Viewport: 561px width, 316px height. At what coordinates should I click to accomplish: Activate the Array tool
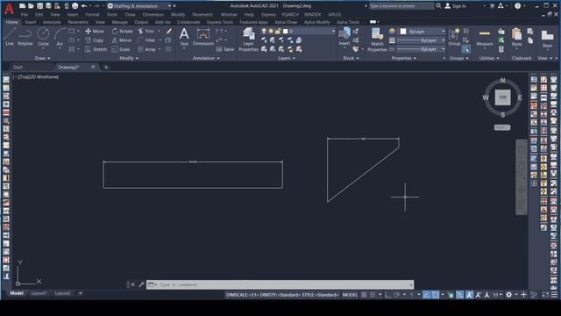click(x=146, y=49)
